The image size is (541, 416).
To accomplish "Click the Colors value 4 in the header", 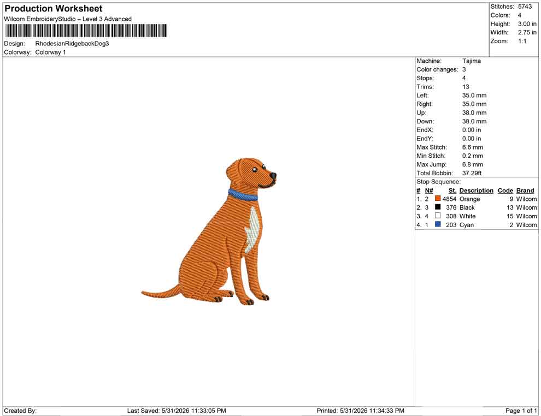I will pyautogui.click(x=520, y=15).
